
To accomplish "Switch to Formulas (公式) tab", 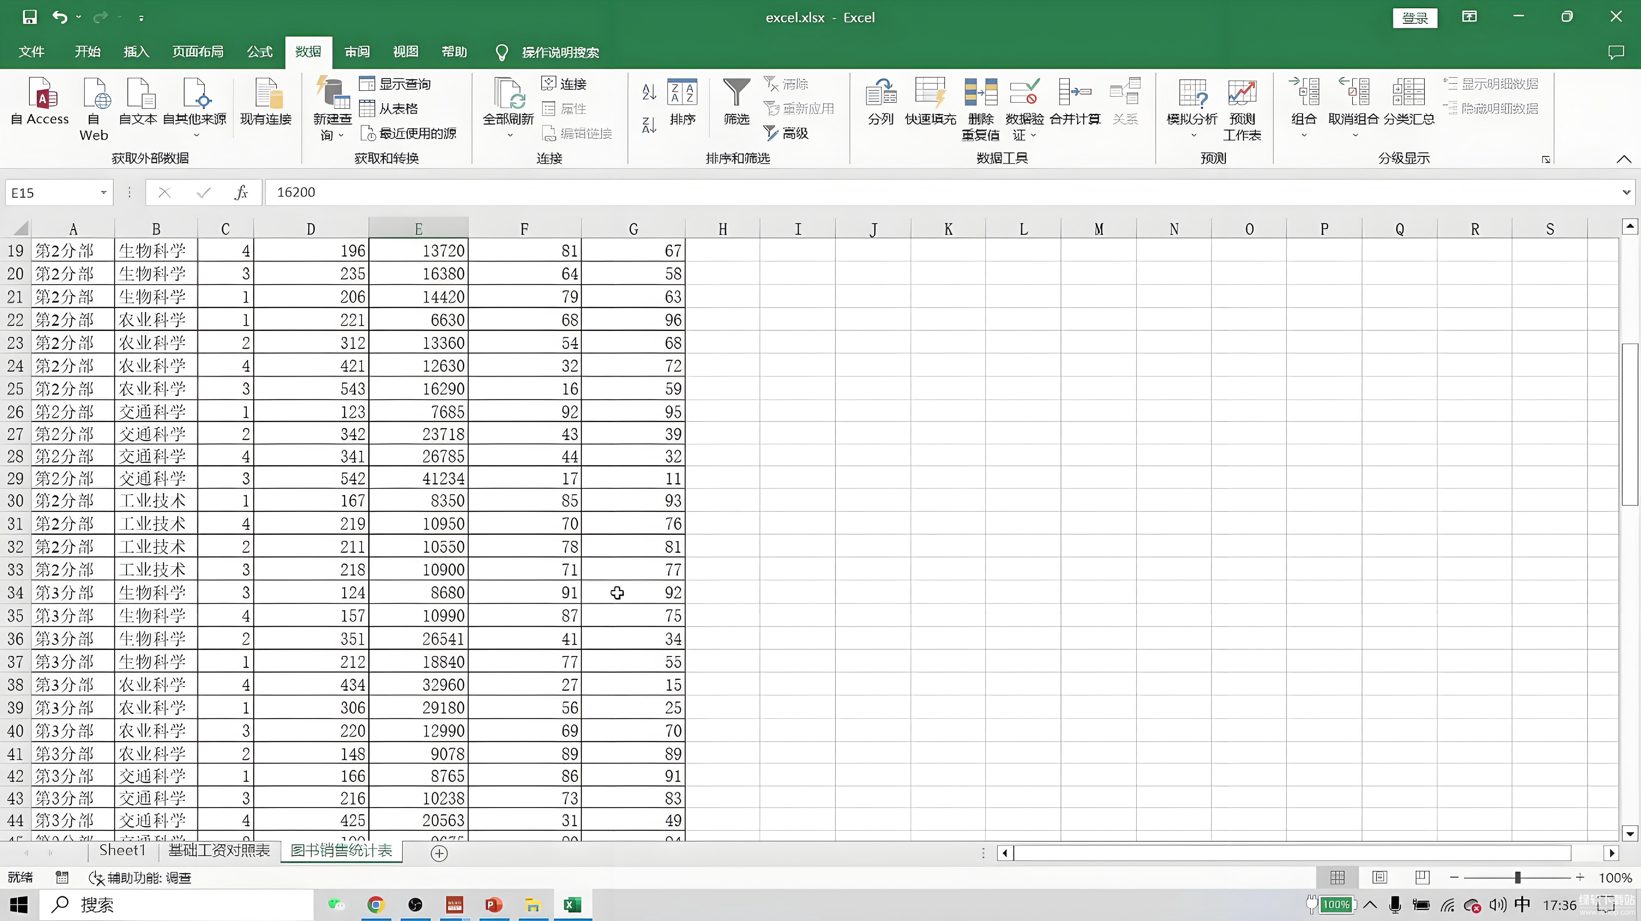I will pyautogui.click(x=259, y=52).
